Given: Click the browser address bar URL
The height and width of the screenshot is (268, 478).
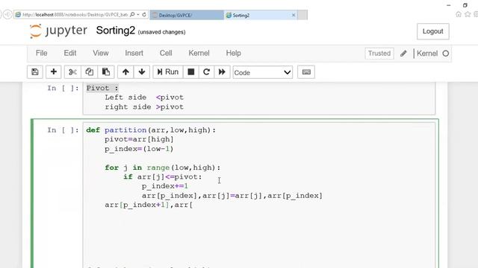Looking at the screenshot, I should tap(75, 15).
